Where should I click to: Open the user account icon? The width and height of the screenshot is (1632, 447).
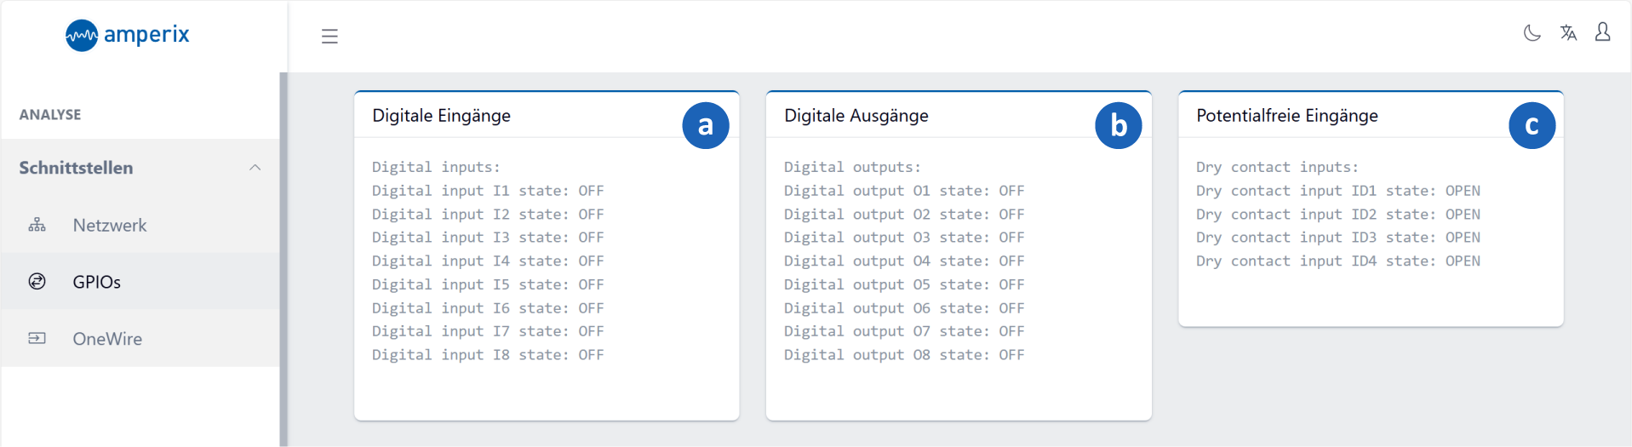coord(1602,32)
